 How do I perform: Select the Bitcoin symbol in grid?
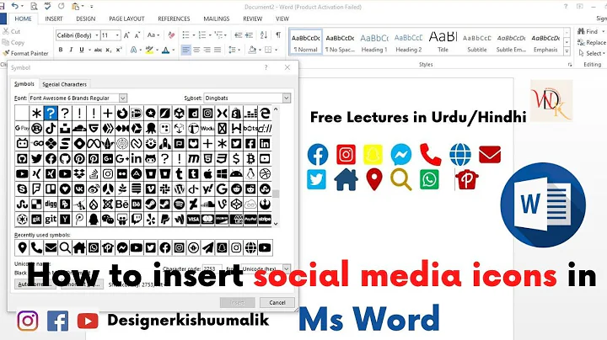250,158
